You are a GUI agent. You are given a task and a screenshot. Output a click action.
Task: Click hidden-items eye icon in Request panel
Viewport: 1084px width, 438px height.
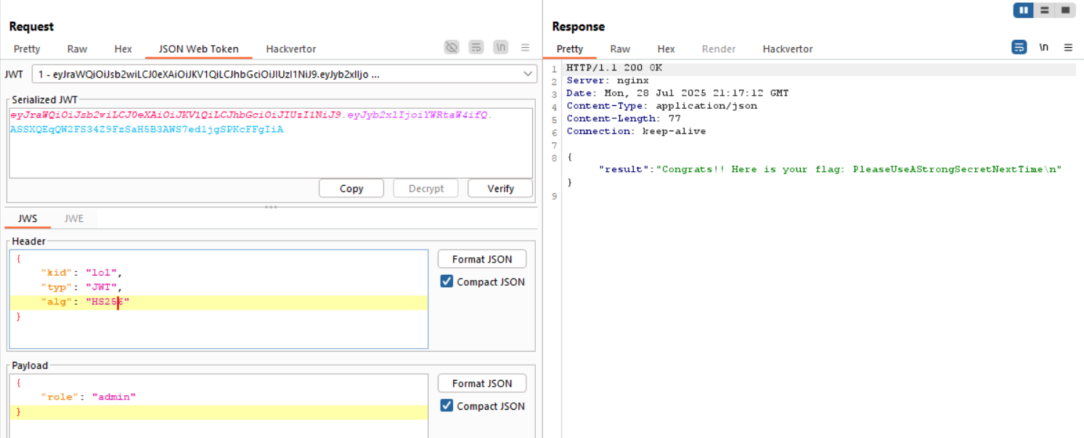click(452, 48)
